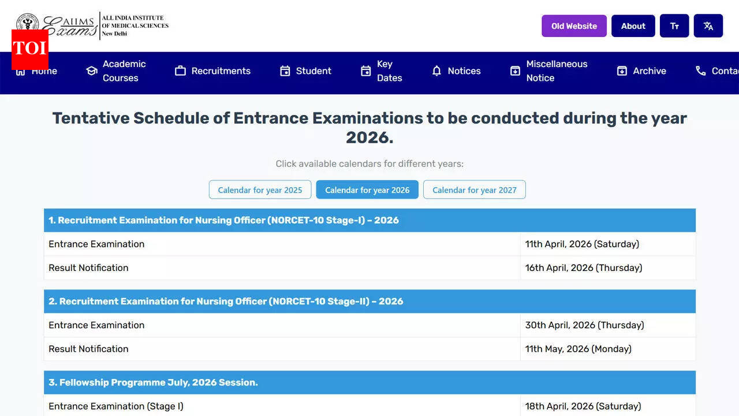This screenshot has height=416, width=739.
Task: Open the About page
Action: [x=633, y=25]
